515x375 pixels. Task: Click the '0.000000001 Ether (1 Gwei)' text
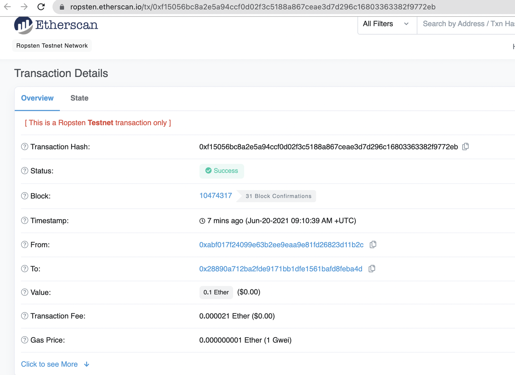[245, 340]
